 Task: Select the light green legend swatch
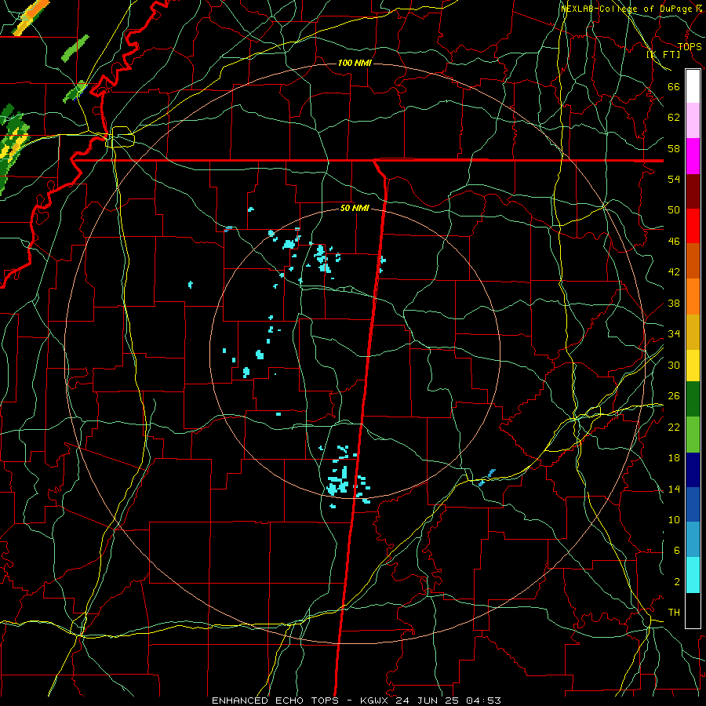coord(693,435)
